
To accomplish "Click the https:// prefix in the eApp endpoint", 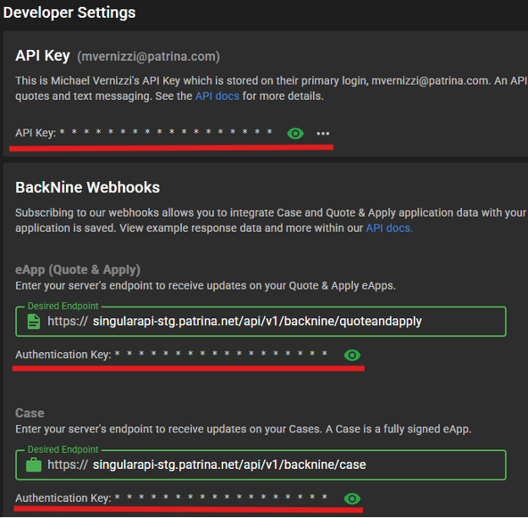I will tap(68, 322).
